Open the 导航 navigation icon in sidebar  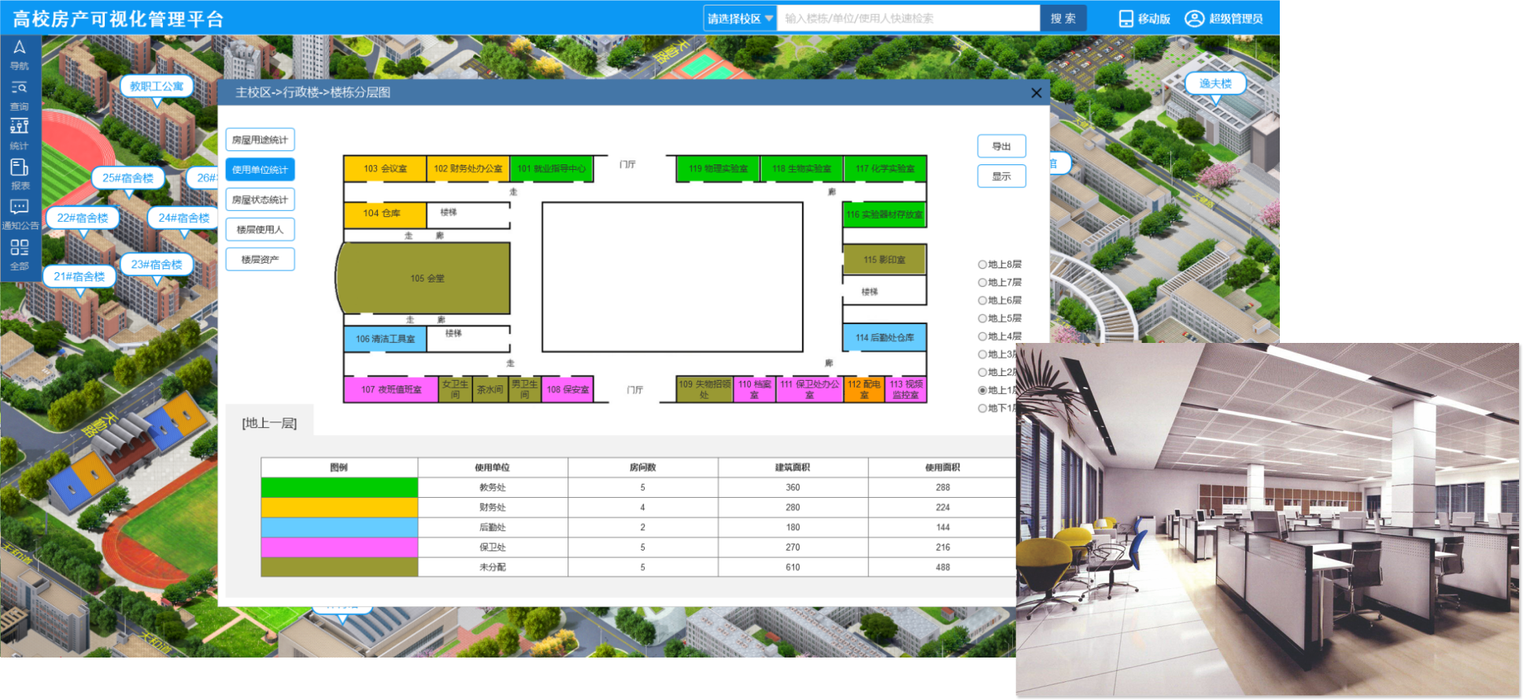(19, 55)
